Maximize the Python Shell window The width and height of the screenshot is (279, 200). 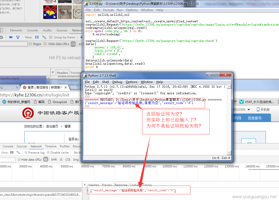(x=216, y=74)
